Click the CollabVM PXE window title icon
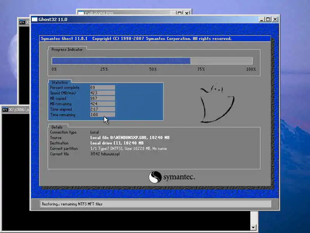This screenshot has width=310, height=233. click(81, 13)
